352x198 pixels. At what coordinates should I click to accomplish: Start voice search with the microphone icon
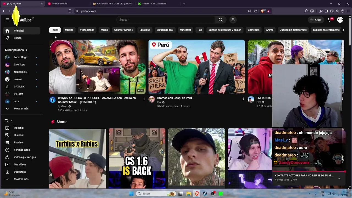[233, 20]
